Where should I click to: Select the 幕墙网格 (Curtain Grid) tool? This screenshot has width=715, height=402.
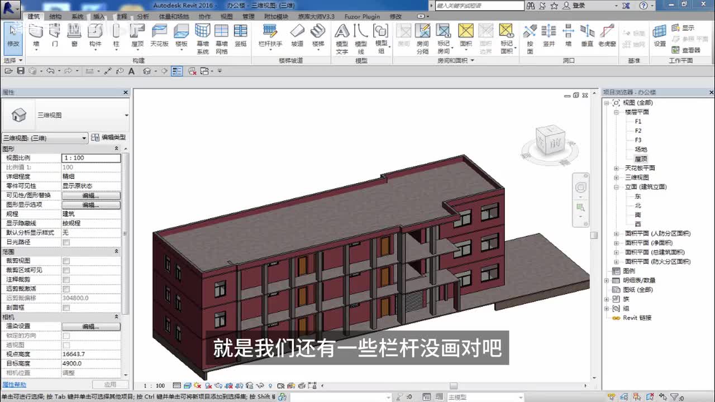(222, 39)
